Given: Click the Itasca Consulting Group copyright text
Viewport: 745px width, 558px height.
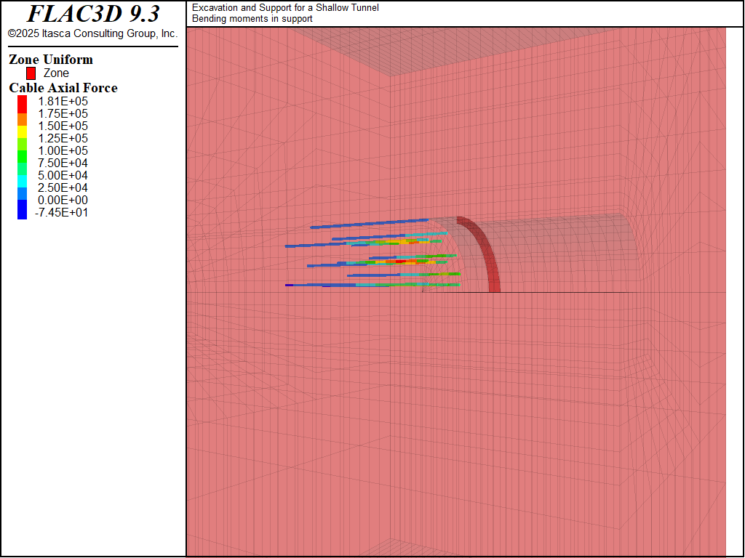Looking at the screenshot, I should [92, 33].
